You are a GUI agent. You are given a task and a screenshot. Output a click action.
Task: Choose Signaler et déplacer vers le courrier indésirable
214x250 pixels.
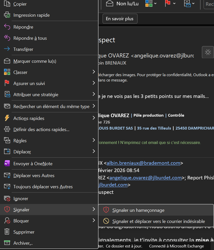pyautogui.click(x=156, y=221)
